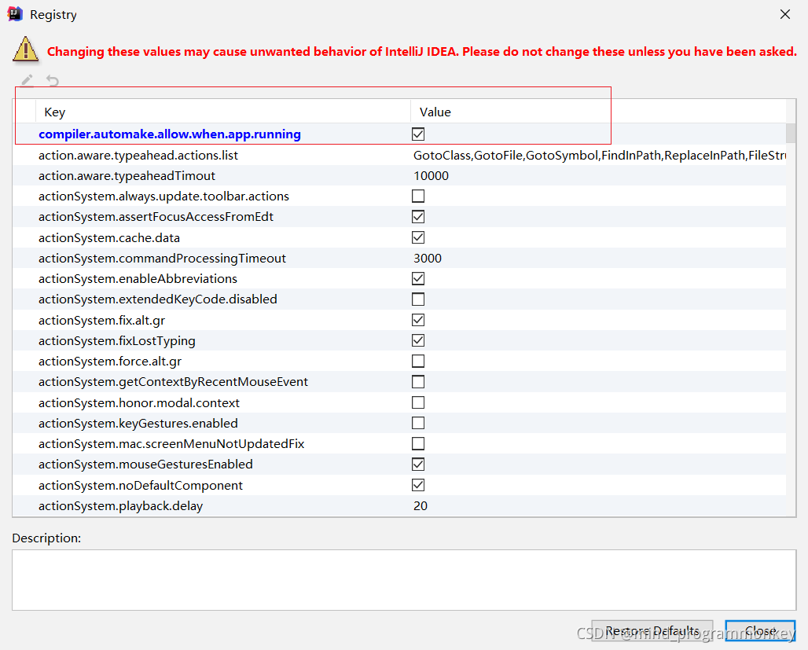
Task: Toggle actionSystem.mac.screenMenuNotUpdatedFix checkbox
Action: [418, 443]
